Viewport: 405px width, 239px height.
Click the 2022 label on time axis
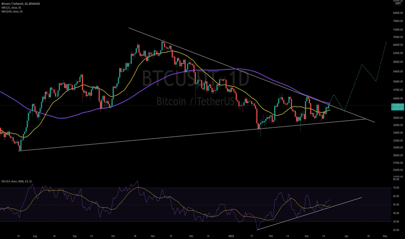tap(231, 236)
